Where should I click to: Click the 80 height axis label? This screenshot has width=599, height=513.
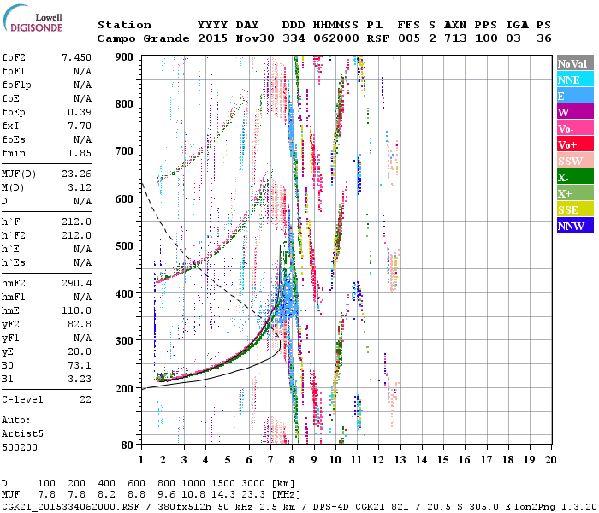pos(128,445)
